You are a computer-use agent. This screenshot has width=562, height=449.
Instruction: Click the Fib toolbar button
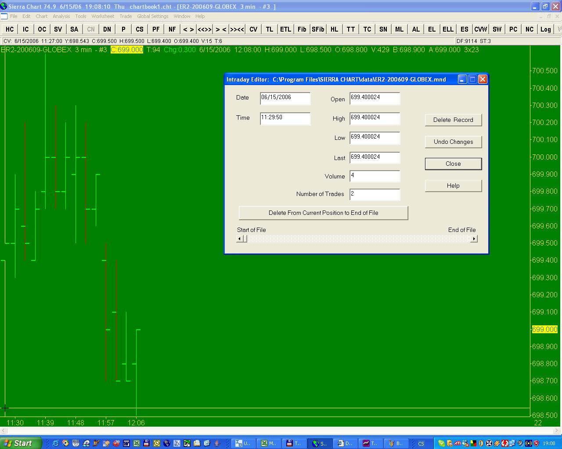pos(302,29)
